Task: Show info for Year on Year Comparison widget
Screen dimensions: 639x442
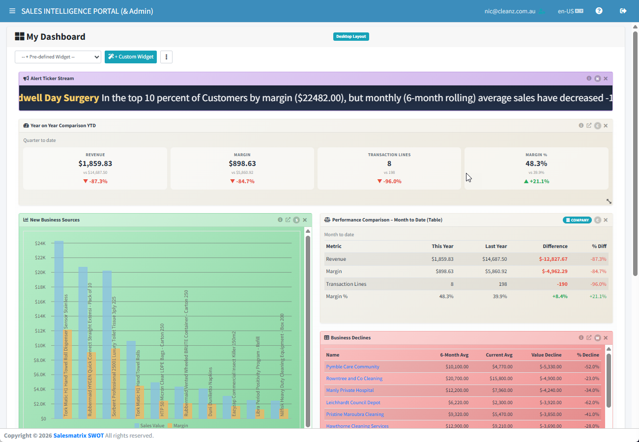Action: 581,126
